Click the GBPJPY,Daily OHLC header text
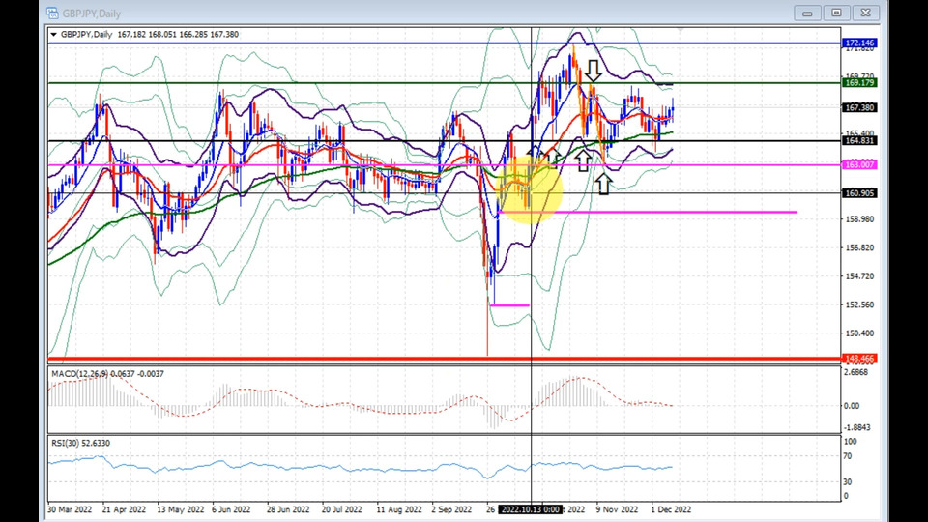This screenshot has height=522, width=928. pyautogui.click(x=150, y=35)
